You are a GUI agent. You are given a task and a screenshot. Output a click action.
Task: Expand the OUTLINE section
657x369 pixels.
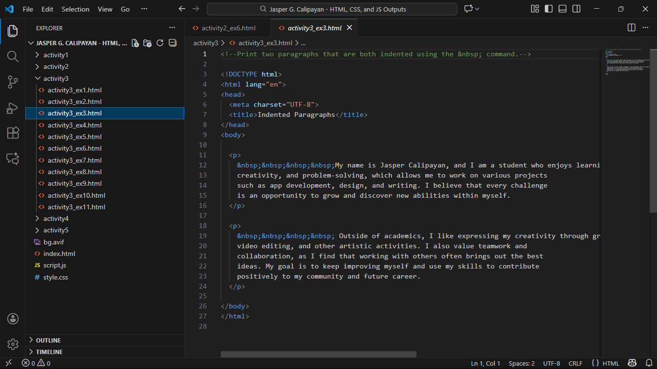tap(48, 340)
